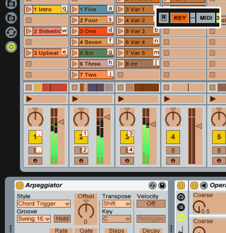Screen dimensions: 226x233
Task: Launch the '1 Five' clip
Action: [x=75, y=9]
